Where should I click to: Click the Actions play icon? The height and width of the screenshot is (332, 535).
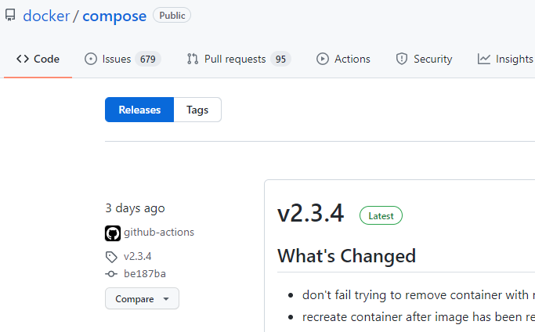323,59
